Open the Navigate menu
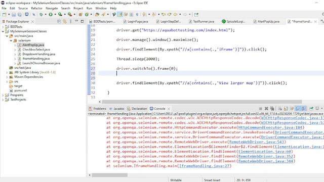 52,8
